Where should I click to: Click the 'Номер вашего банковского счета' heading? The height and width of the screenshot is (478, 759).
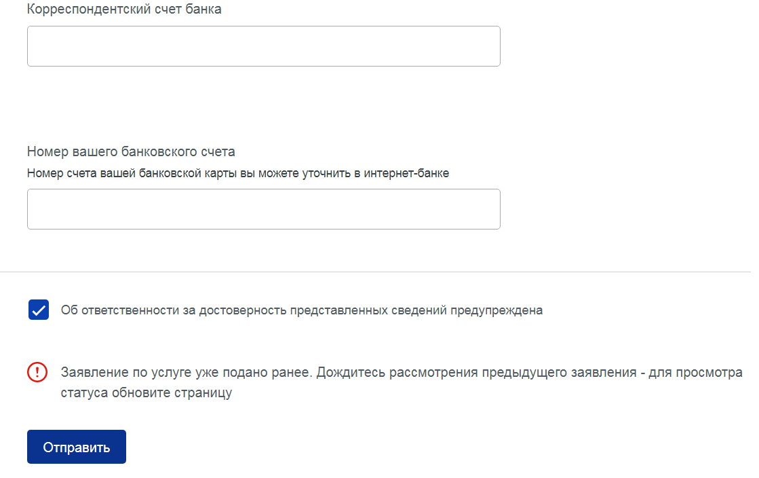[131, 151]
